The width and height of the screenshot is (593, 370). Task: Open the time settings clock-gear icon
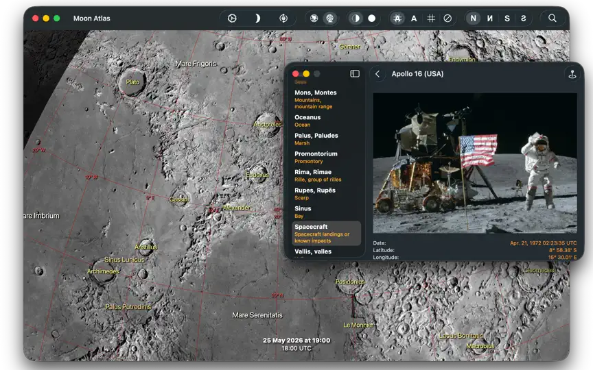click(x=232, y=18)
